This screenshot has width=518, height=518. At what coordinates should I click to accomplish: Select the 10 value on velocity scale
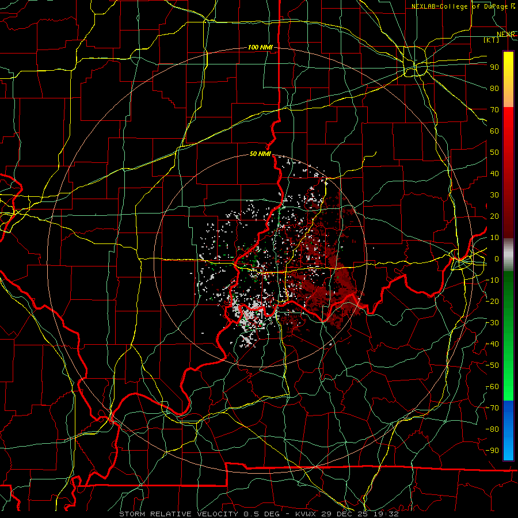tap(494, 238)
